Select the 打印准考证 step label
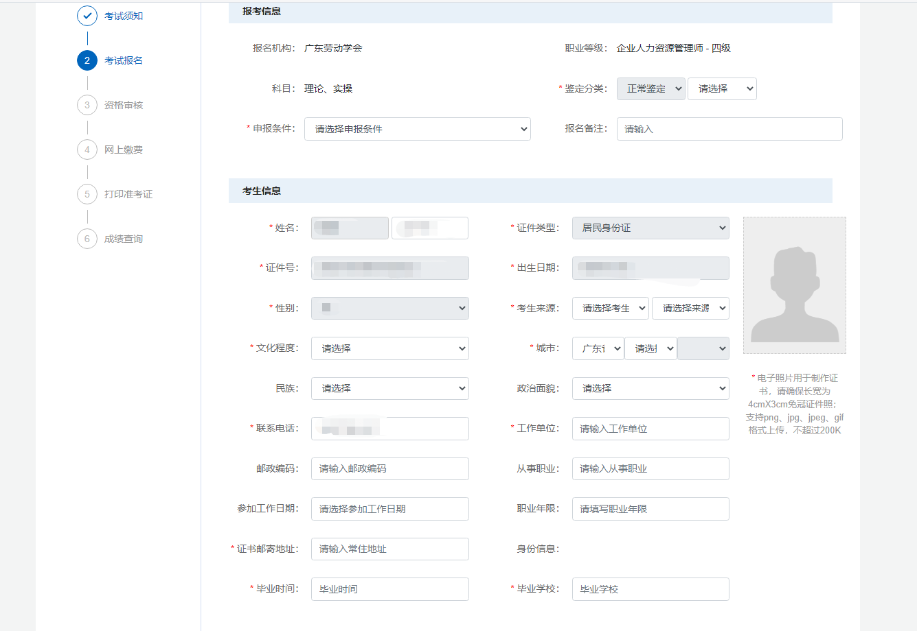The image size is (917, 631). 128,194
